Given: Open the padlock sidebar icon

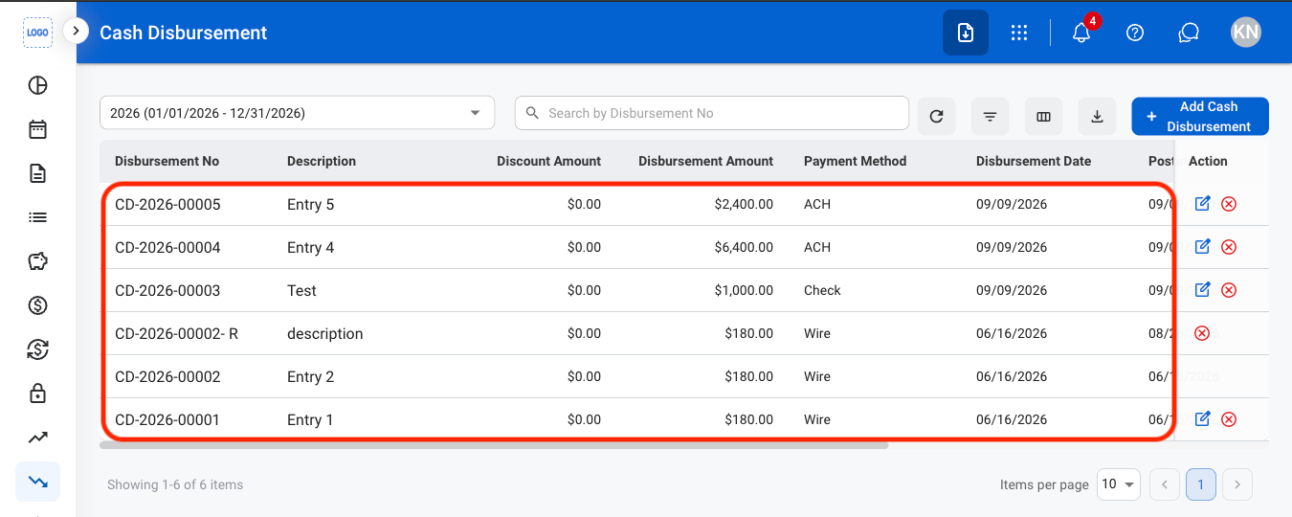Looking at the screenshot, I should click(x=37, y=393).
